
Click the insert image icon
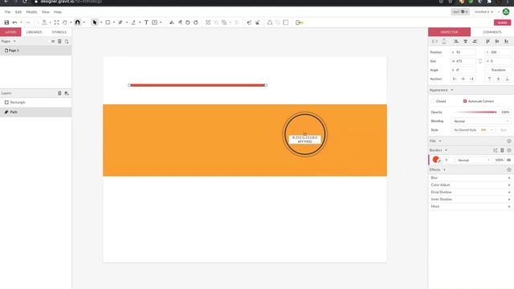[154, 22]
